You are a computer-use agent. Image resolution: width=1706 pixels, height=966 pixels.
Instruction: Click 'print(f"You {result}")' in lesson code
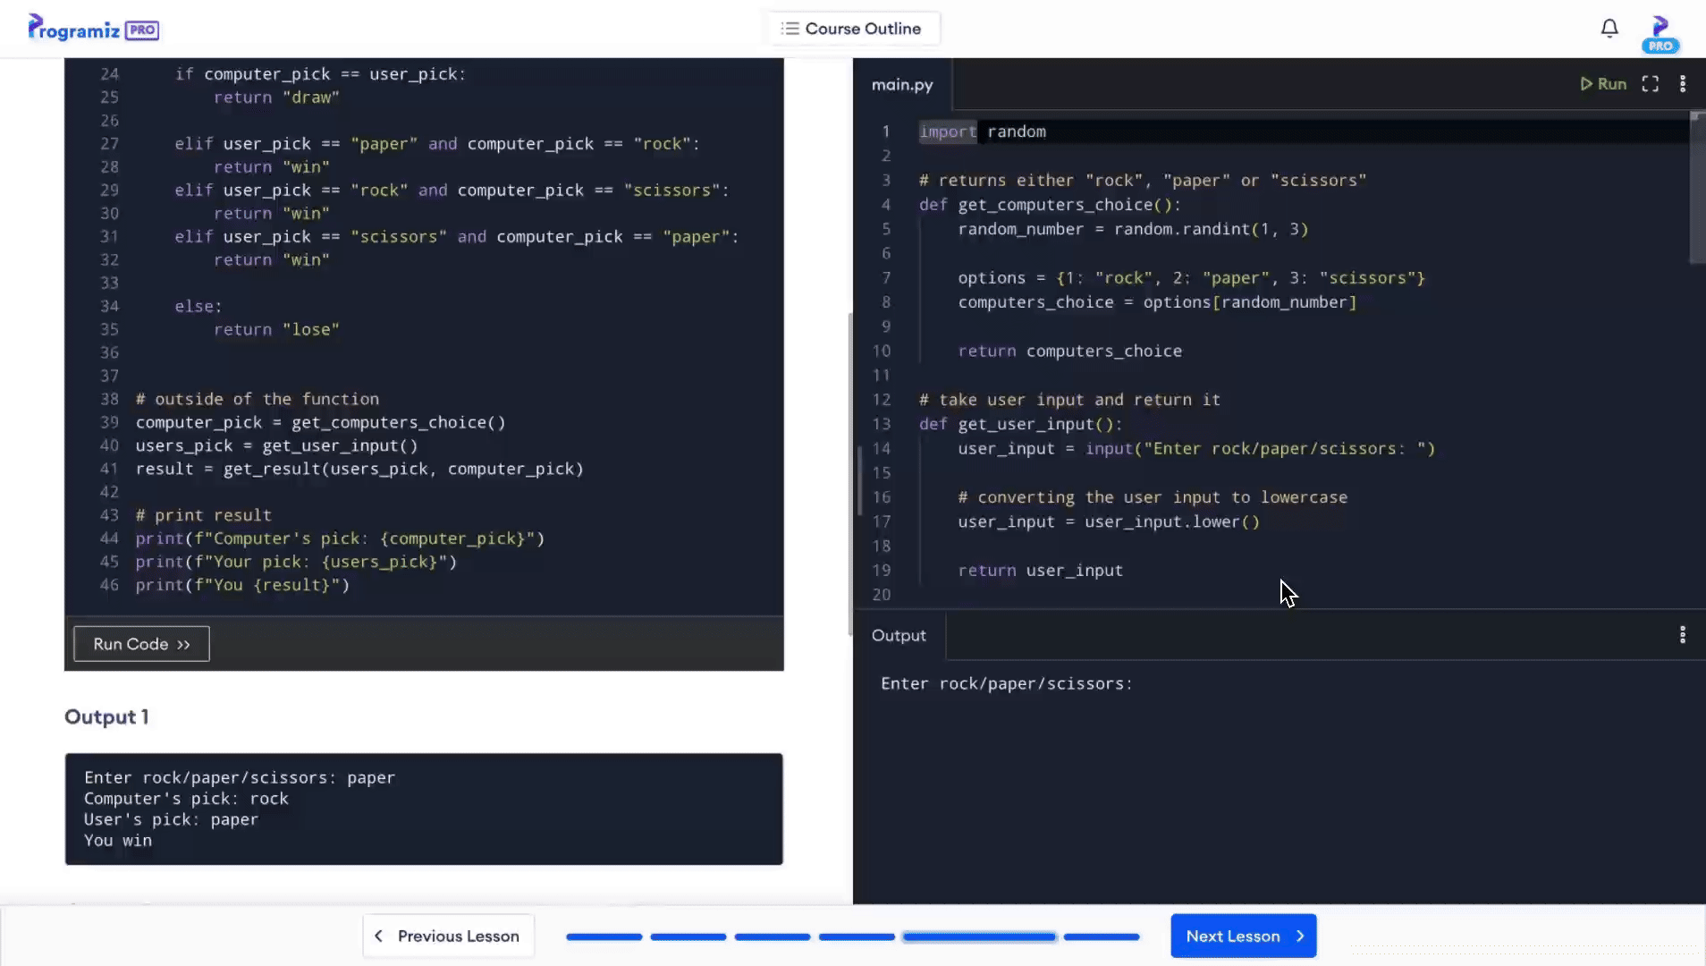(242, 585)
